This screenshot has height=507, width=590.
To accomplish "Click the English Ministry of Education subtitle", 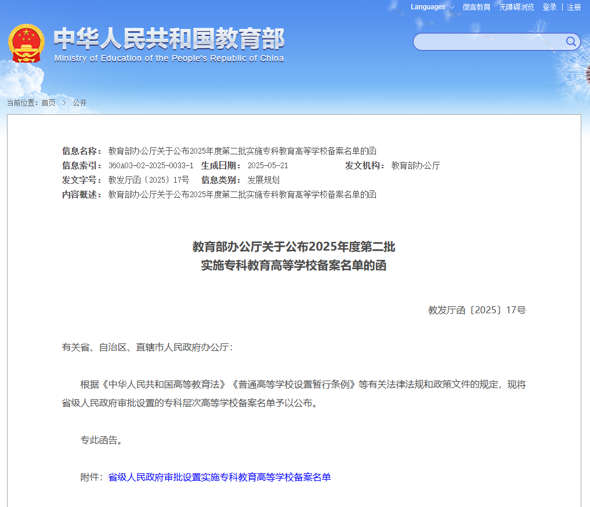I will [x=169, y=58].
